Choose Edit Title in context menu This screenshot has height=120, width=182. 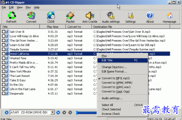coord(123,60)
